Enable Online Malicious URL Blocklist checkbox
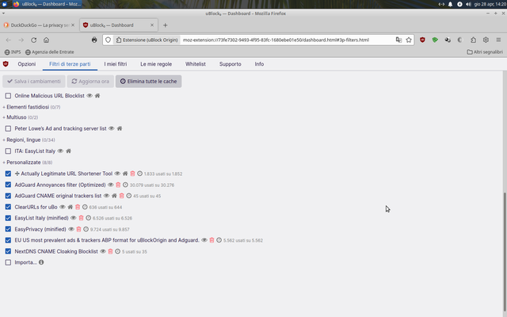The height and width of the screenshot is (317, 507). point(8,96)
